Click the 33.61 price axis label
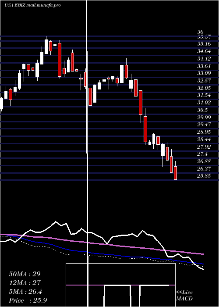This screenshot has width=219, height=307. (204, 66)
